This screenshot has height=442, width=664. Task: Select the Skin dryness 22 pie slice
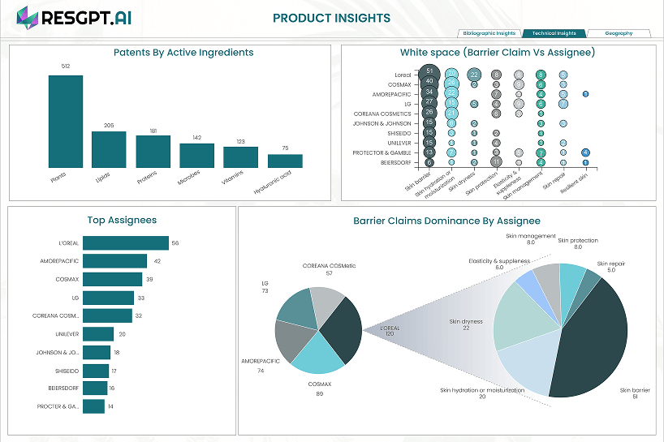click(521, 320)
